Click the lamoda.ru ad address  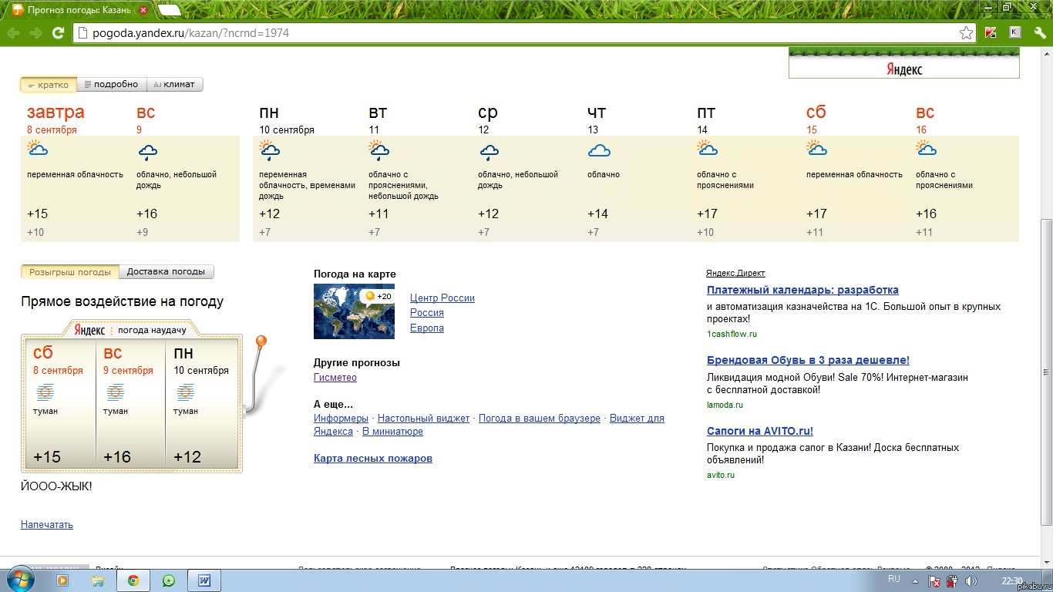[x=725, y=405]
